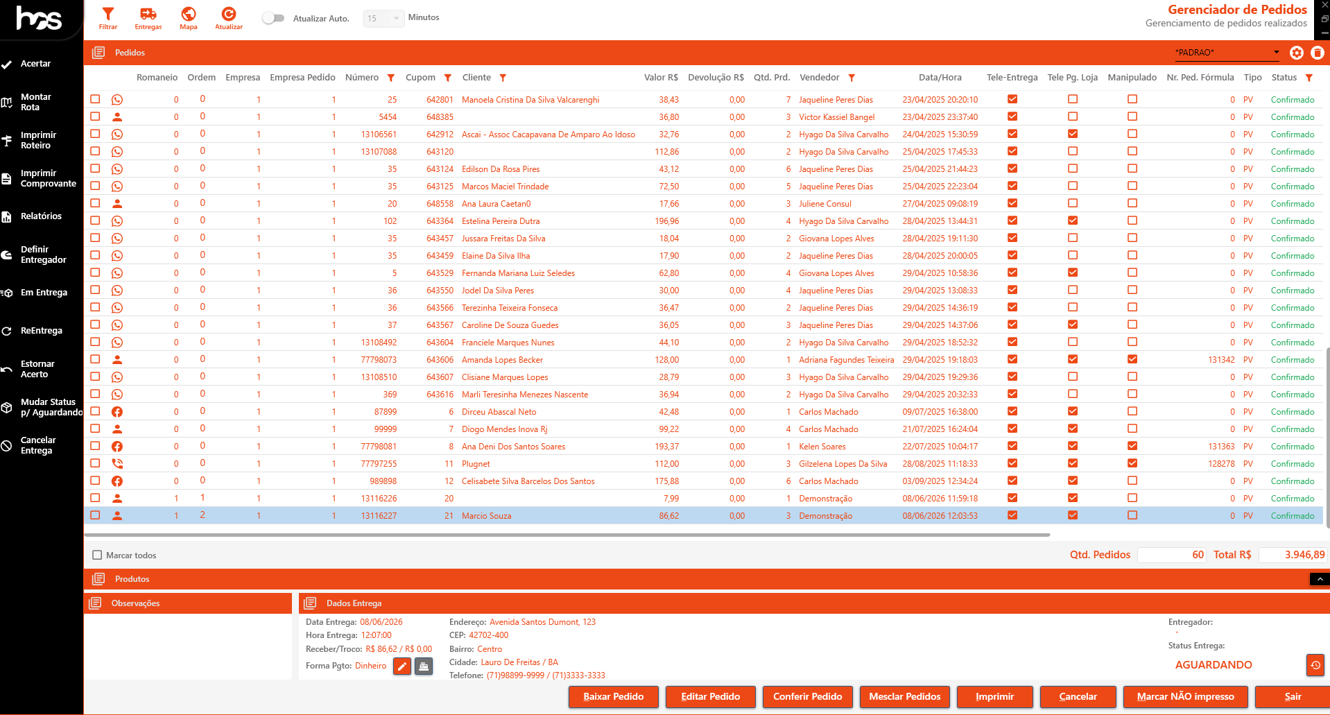Click Vendedor column filter funnel
Viewport: 1330px width, 715px height.
click(852, 78)
